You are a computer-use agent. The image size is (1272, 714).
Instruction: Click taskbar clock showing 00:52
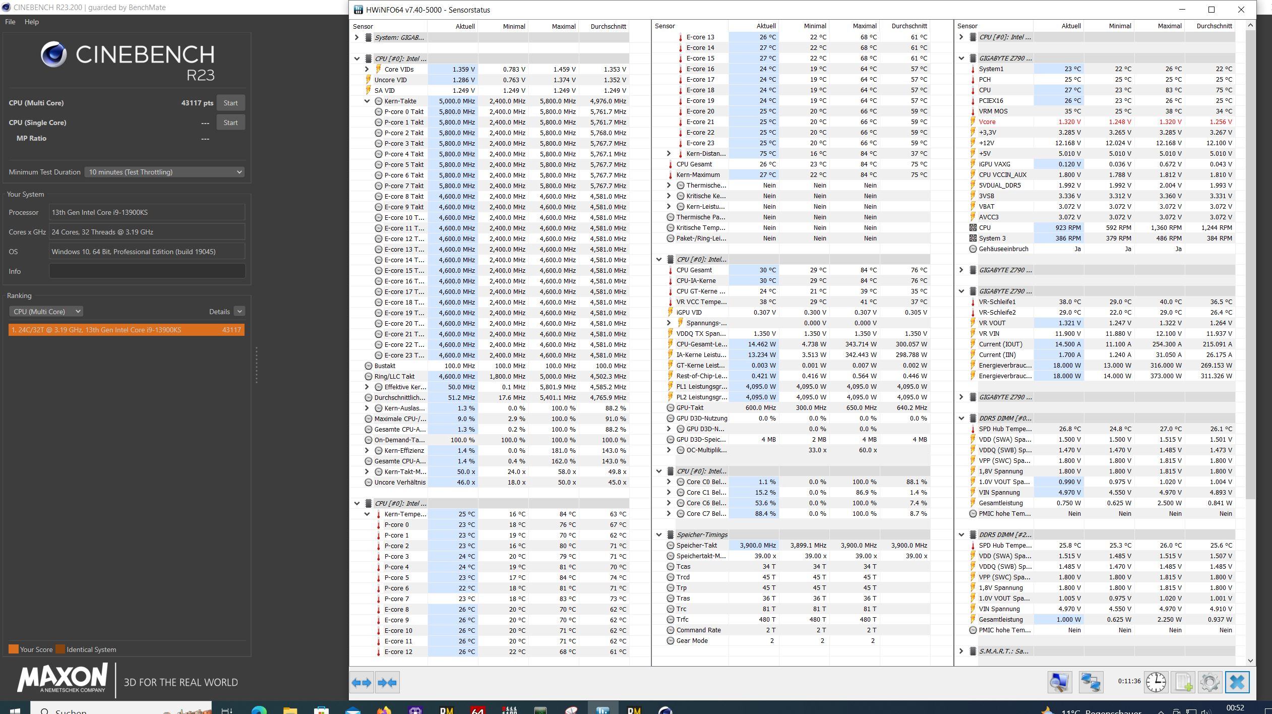[x=1235, y=708]
